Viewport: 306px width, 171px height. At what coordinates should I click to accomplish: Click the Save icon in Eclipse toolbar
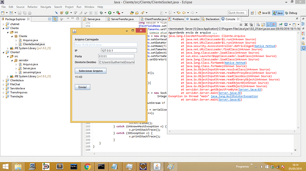(x=20, y=13)
